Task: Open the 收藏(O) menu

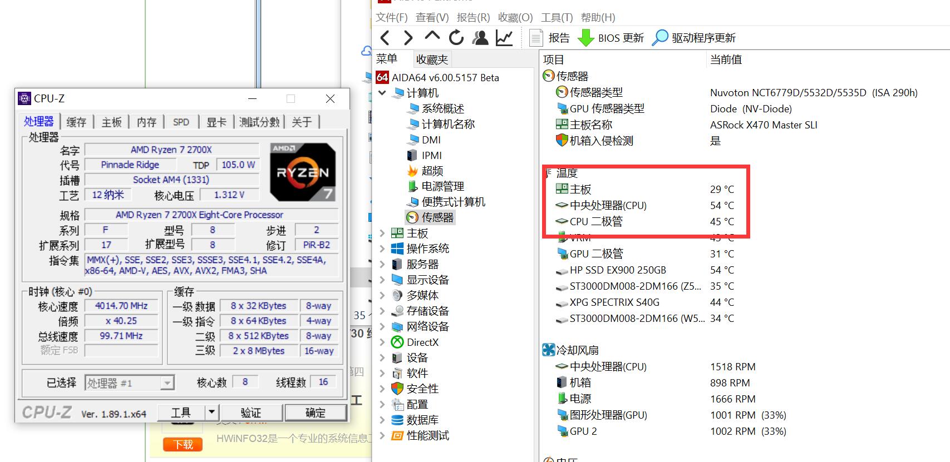Action: pyautogui.click(x=515, y=17)
